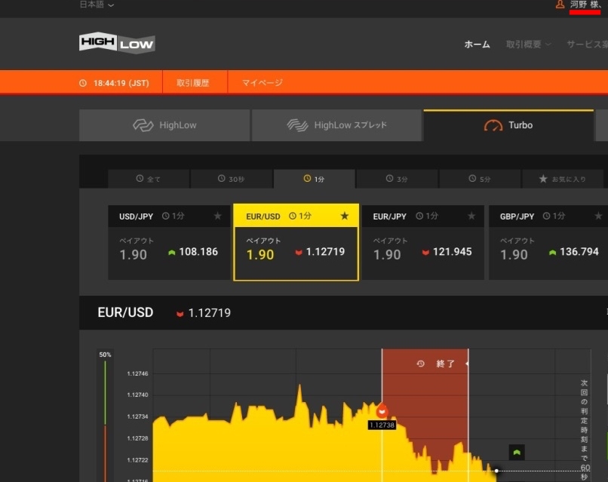Click the red Low entry marker
This screenshot has height=482, width=608.
pos(382,410)
